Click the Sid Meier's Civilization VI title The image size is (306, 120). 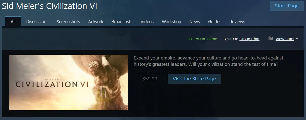[x=49, y=6]
